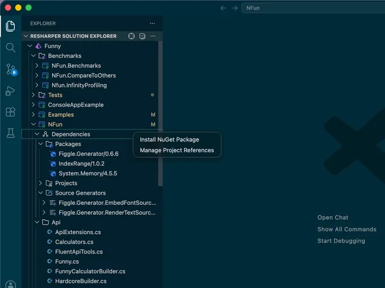Viewport: 385px width, 288px height.
Task: Click the Source Generators folder icon
Action: tap(49, 193)
